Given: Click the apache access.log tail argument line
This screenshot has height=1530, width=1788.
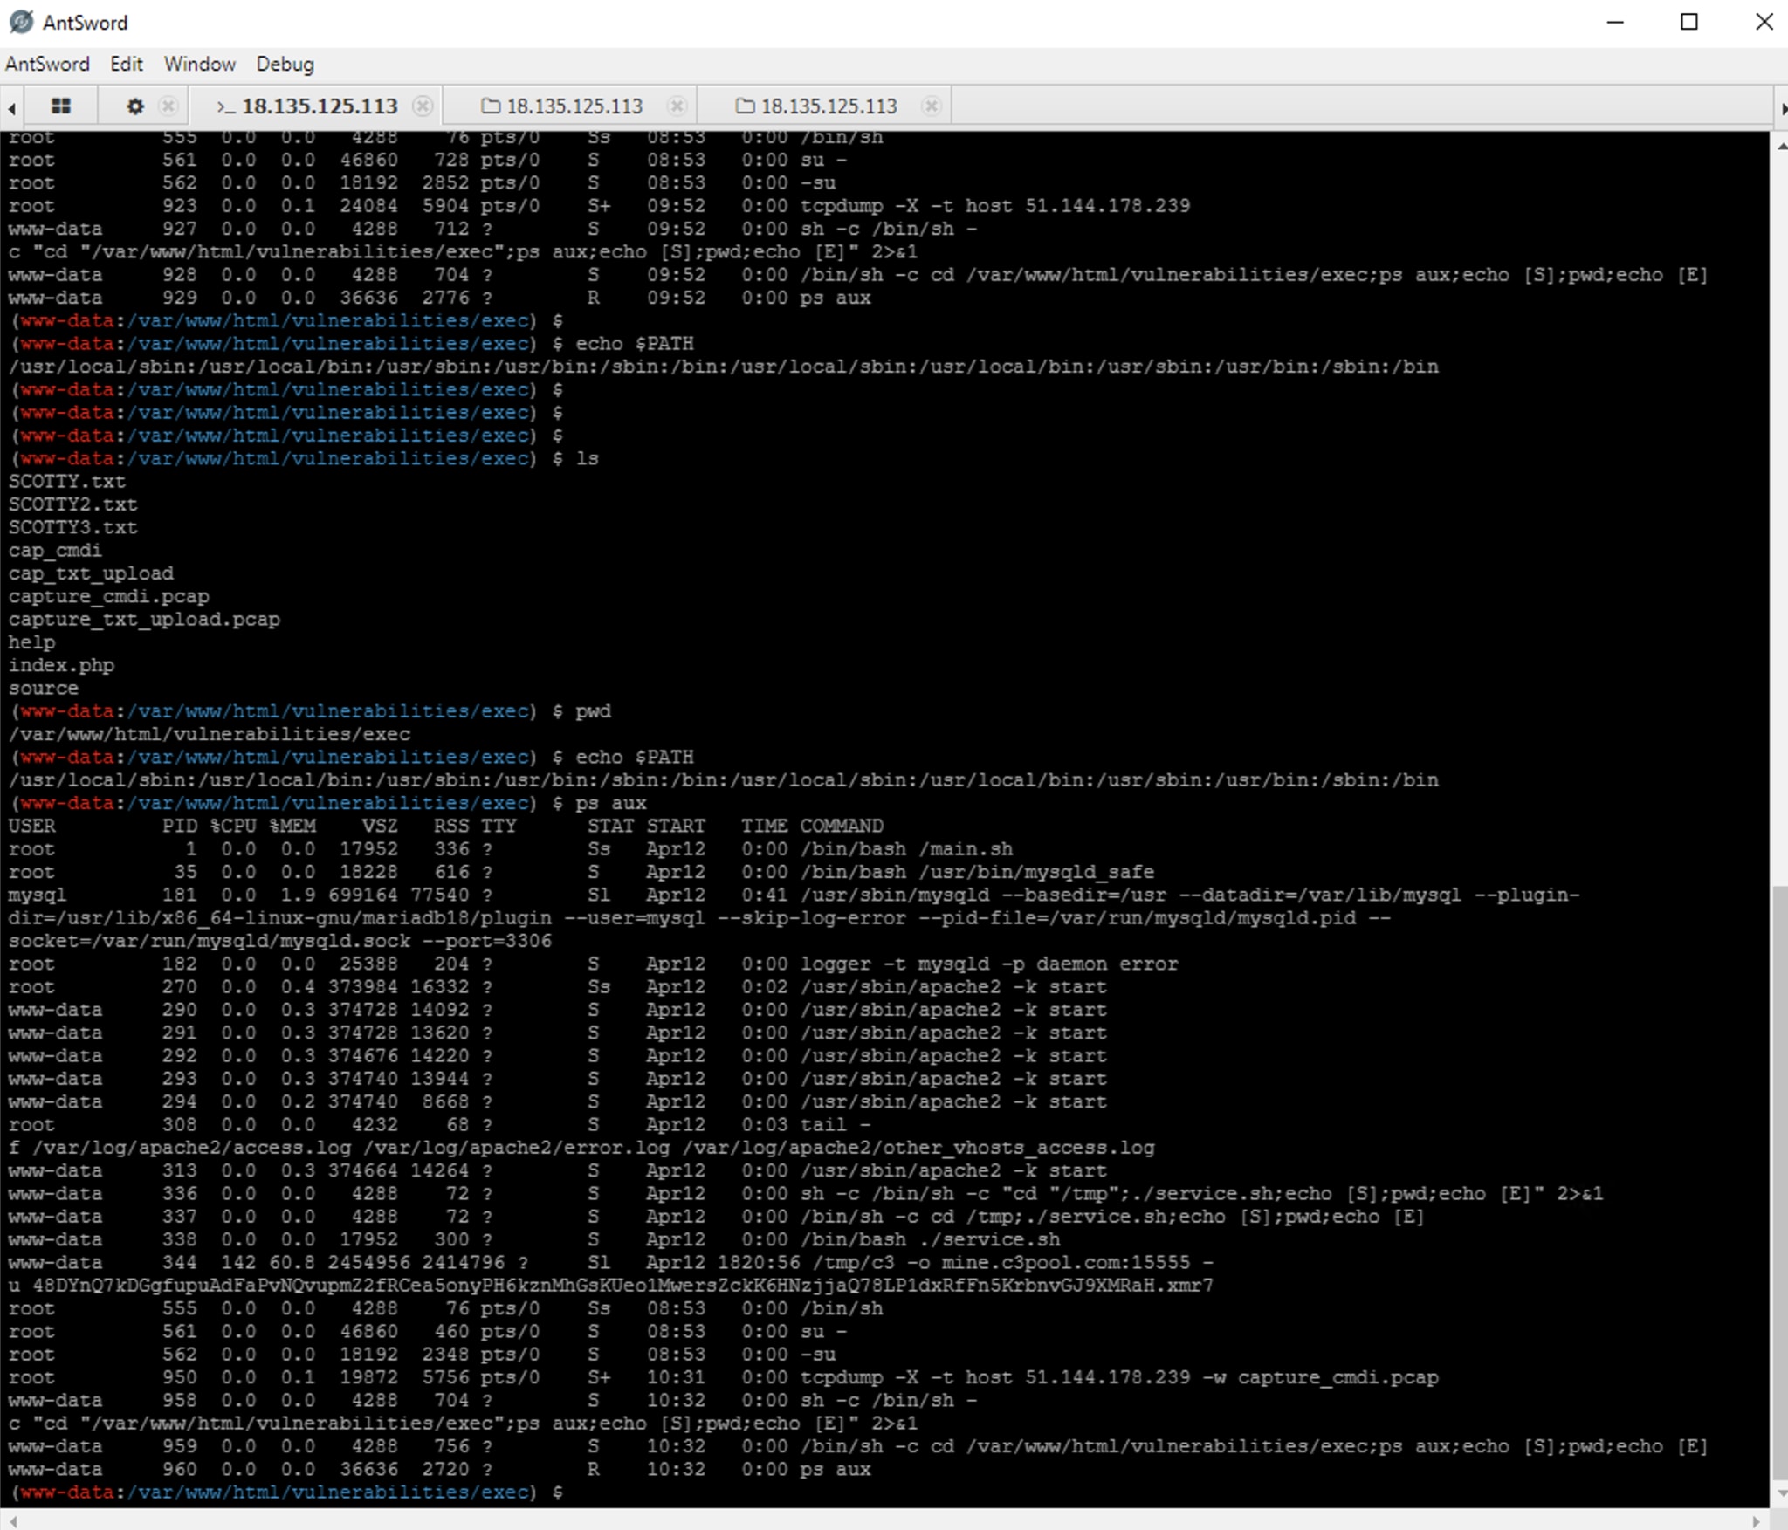Looking at the screenshot, I should click(x=581, y=1149).
